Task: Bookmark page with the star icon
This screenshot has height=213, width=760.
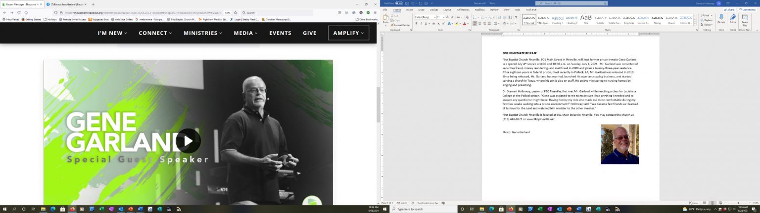Action: pyautogui.click(x=236, y=12)
